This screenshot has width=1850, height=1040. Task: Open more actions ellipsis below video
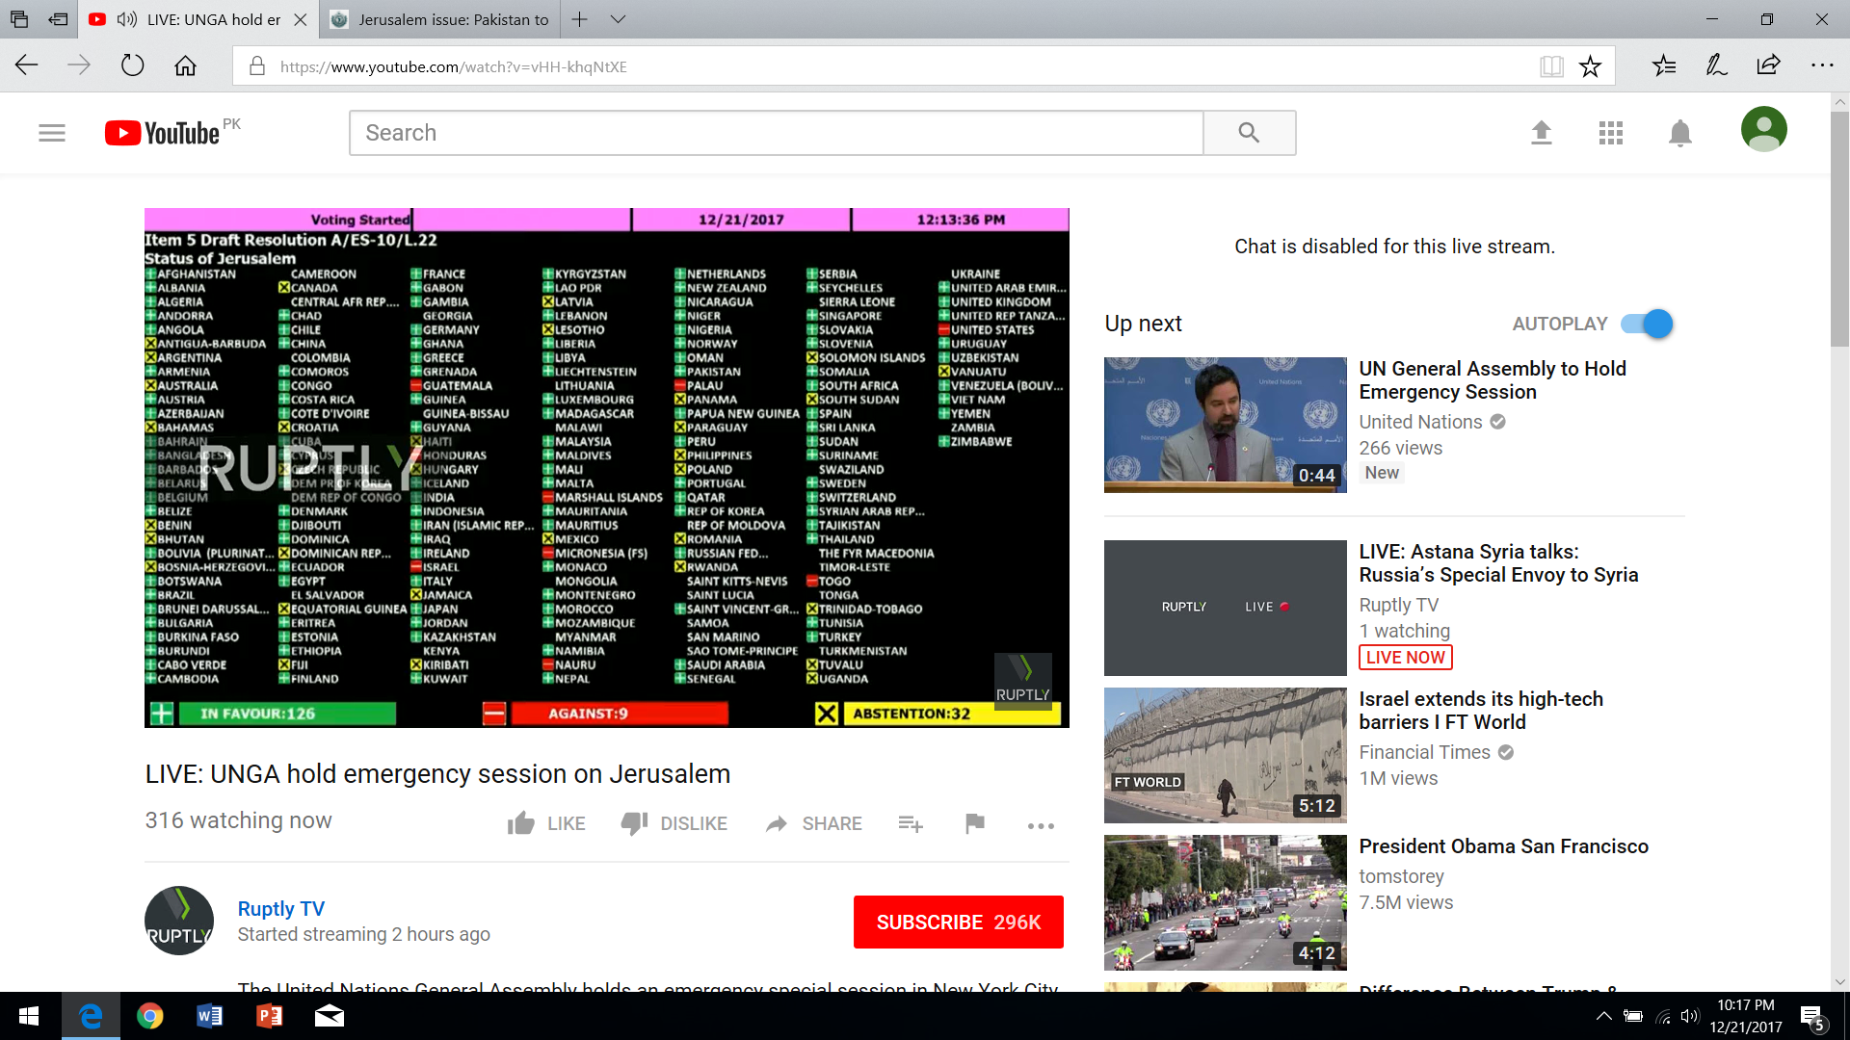click(1041, 825)
